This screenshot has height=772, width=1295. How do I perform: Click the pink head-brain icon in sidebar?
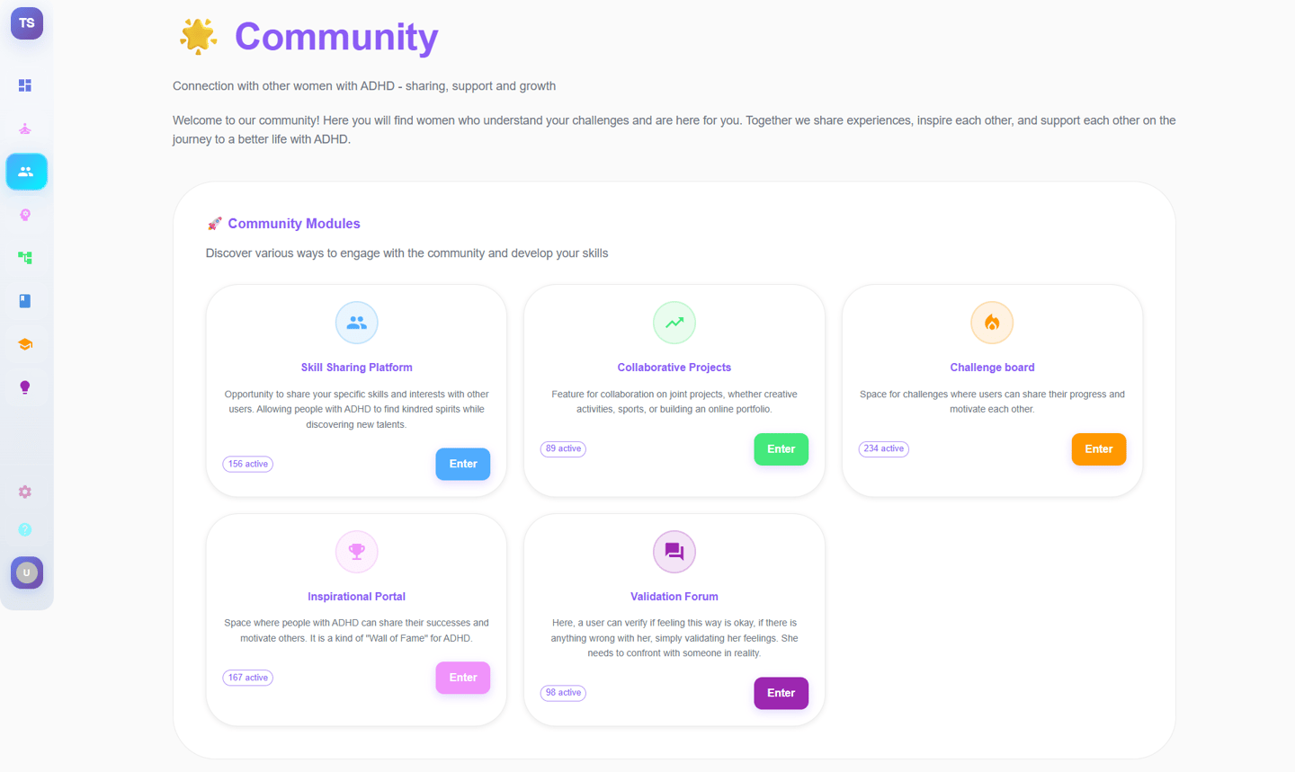[x=25, y=215]
